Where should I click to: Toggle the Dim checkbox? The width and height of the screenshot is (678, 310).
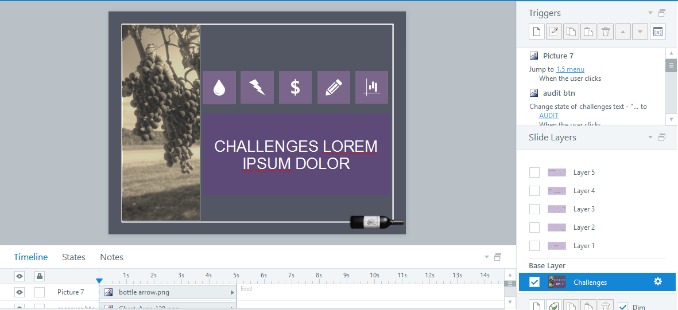623,307
